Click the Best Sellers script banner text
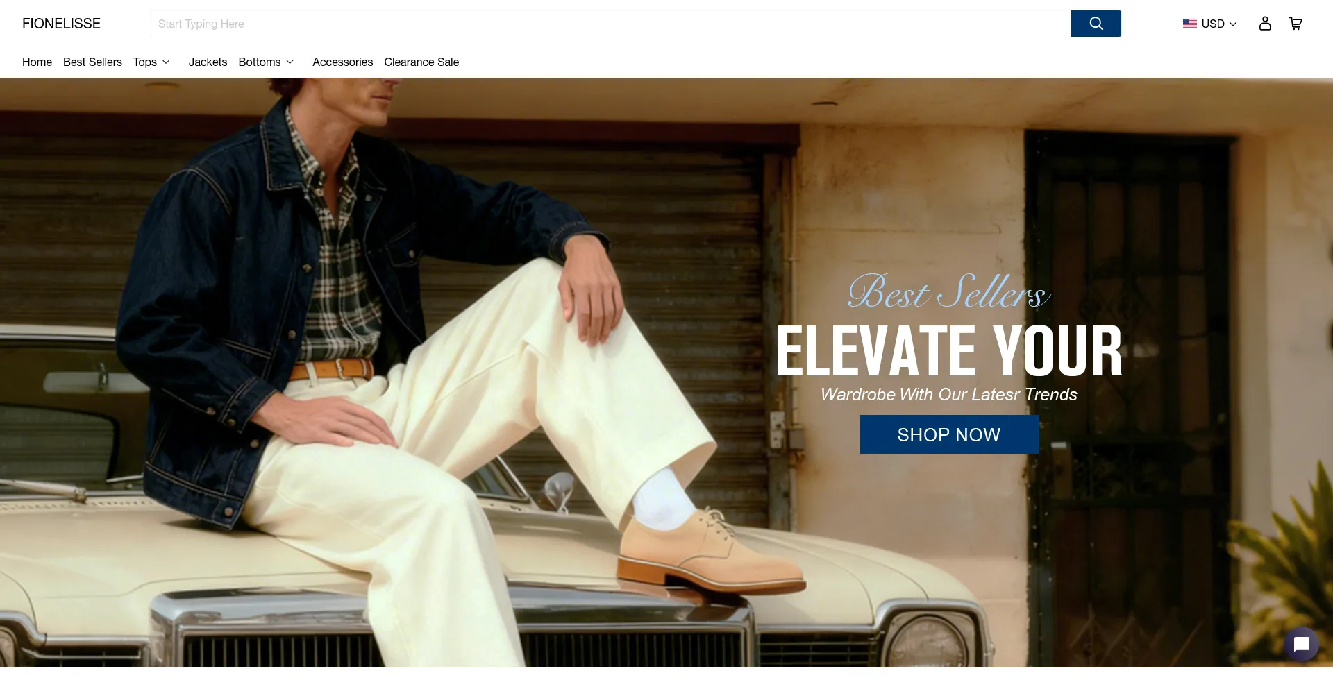Screen dimensions: 1333x689 tap(948, 291)
